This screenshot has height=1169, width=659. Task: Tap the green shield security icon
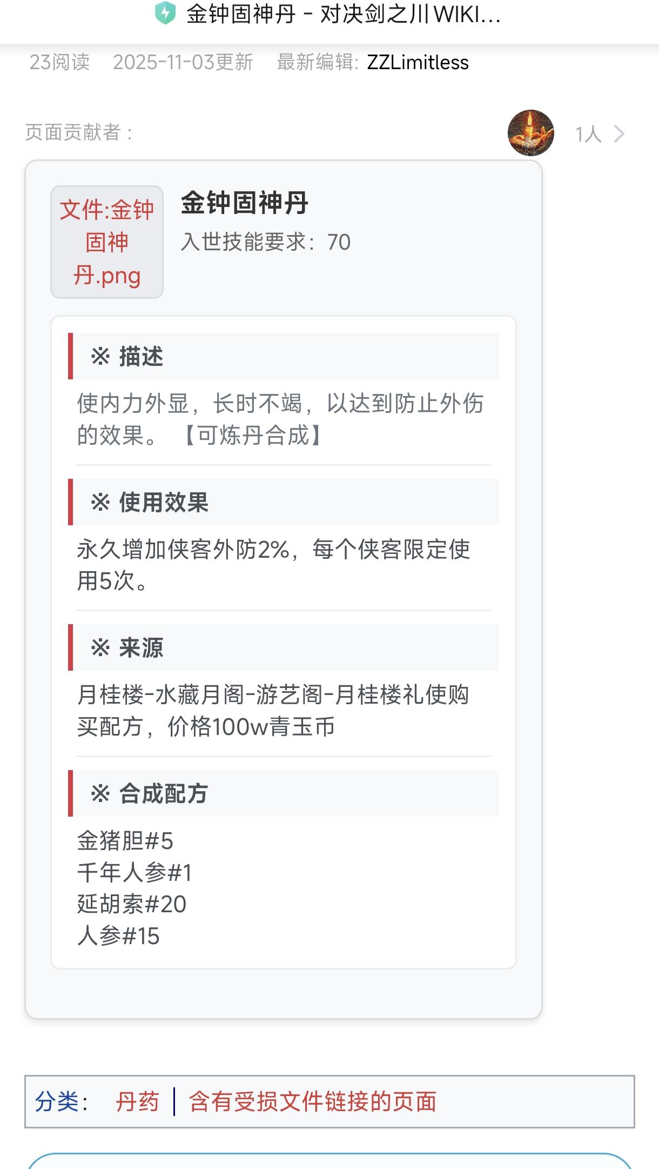(x=165, y=14)
